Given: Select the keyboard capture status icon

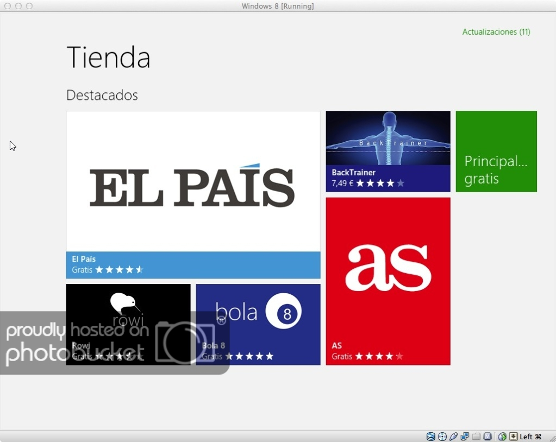Looking at the screenshot, I should [513, 436].
